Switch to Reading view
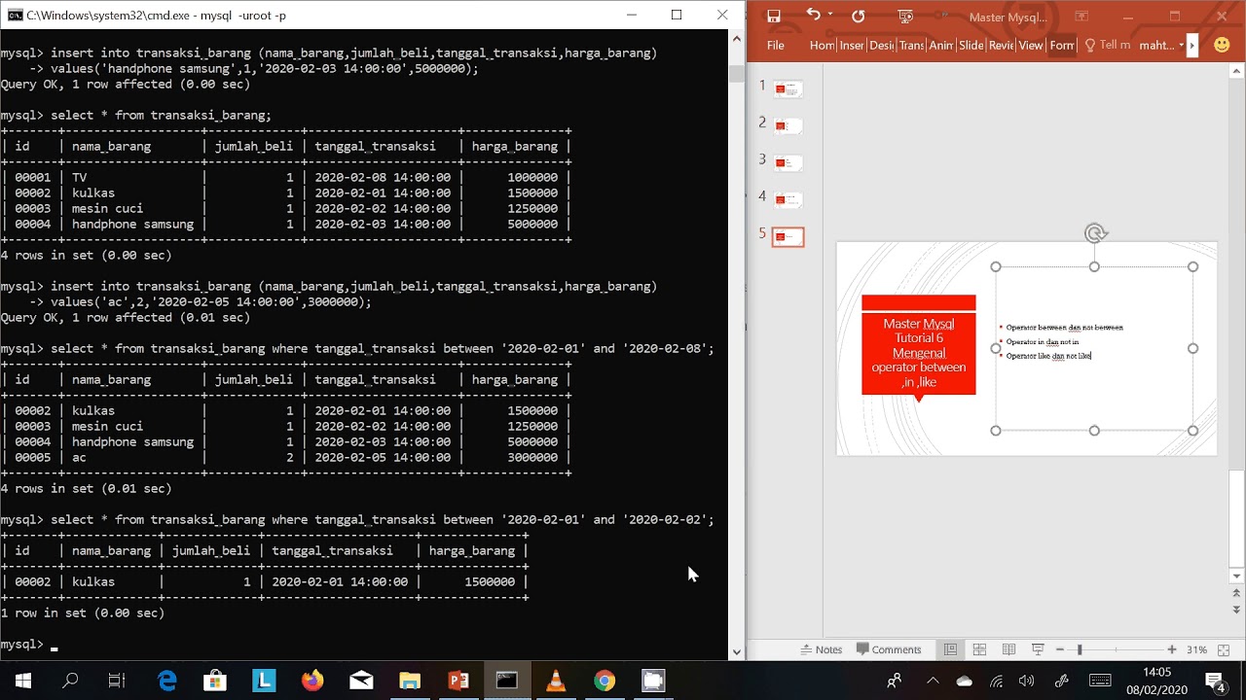 1008,649
